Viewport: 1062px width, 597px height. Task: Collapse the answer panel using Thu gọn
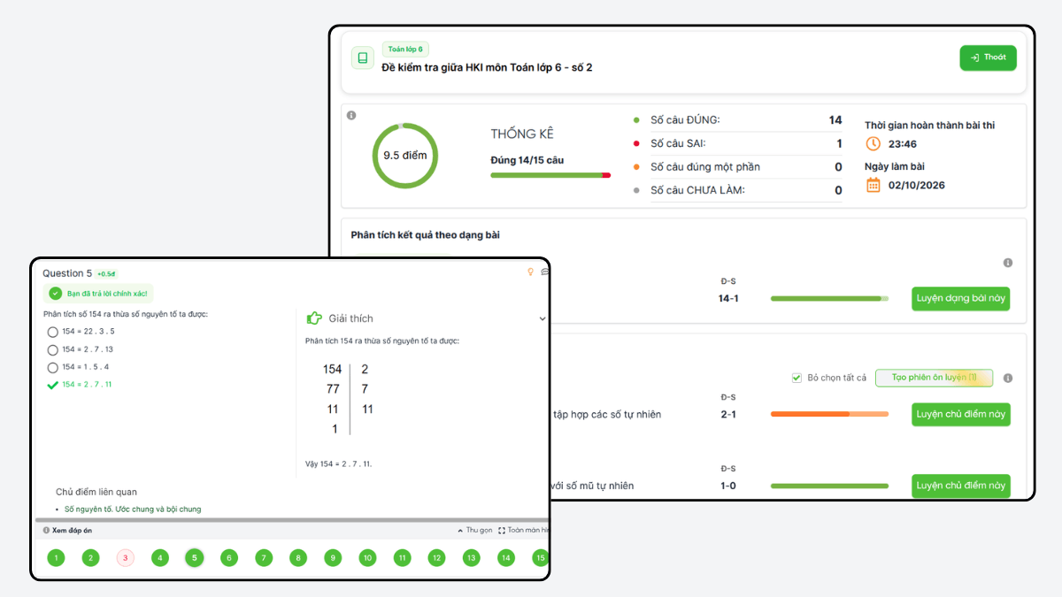pyautogui.click(x=475, y=531)
